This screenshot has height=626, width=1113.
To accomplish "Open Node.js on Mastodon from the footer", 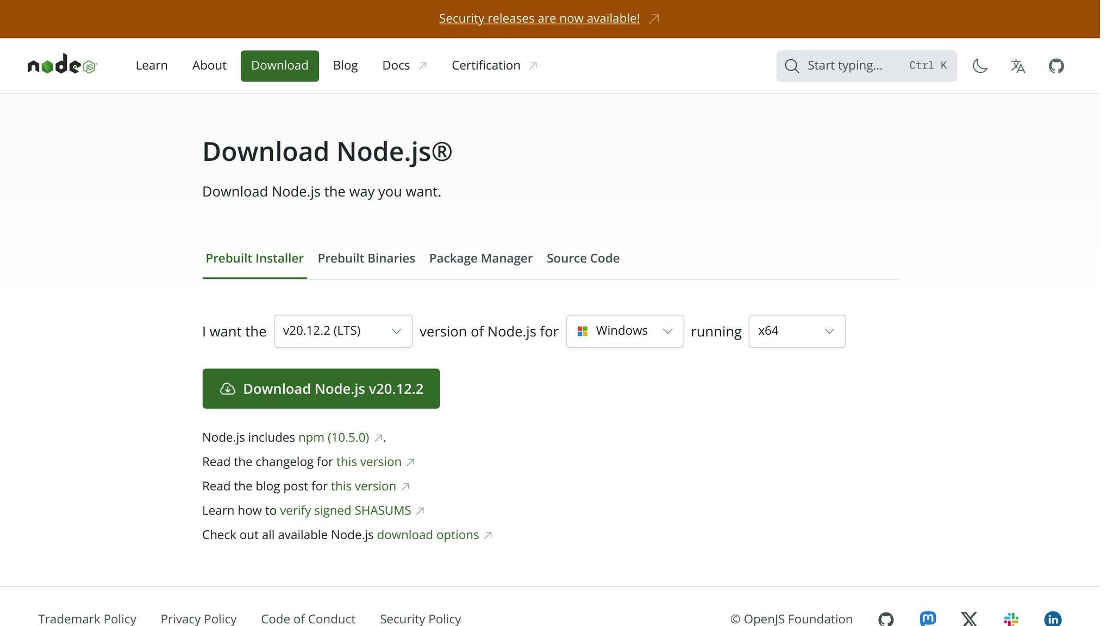I will (x=928, y=618).
